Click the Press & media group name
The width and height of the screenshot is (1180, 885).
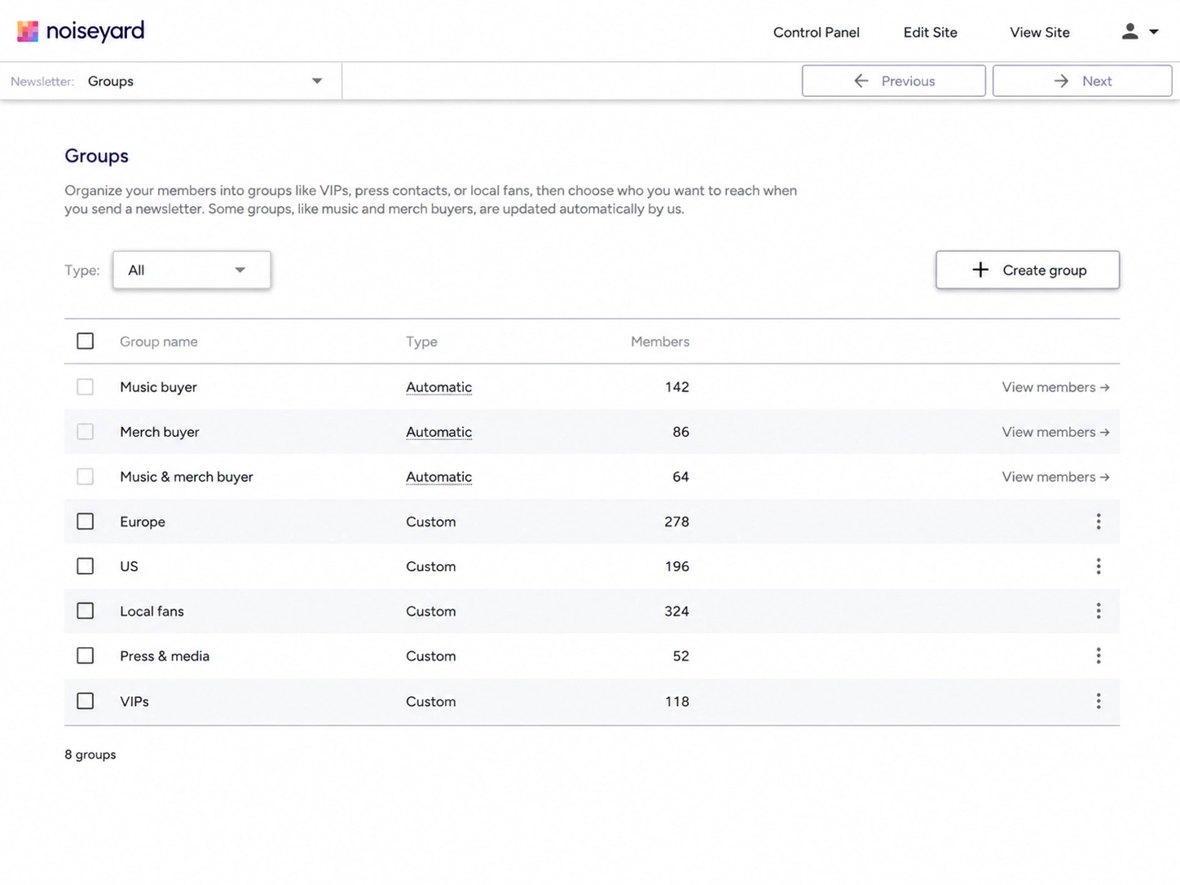coord(165,656)
